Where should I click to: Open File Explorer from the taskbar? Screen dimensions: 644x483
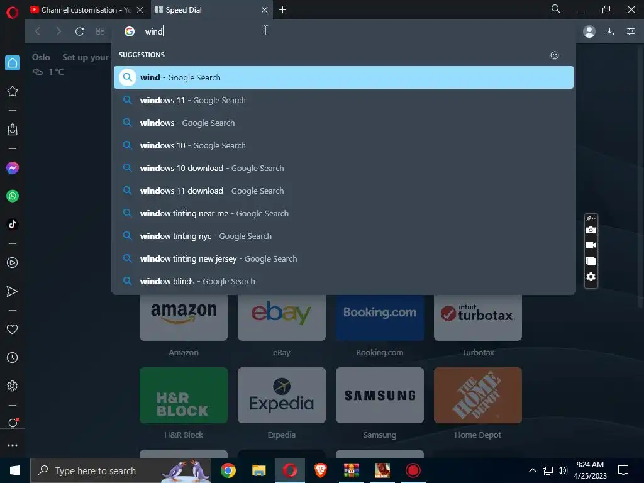(x=258, y=470)
